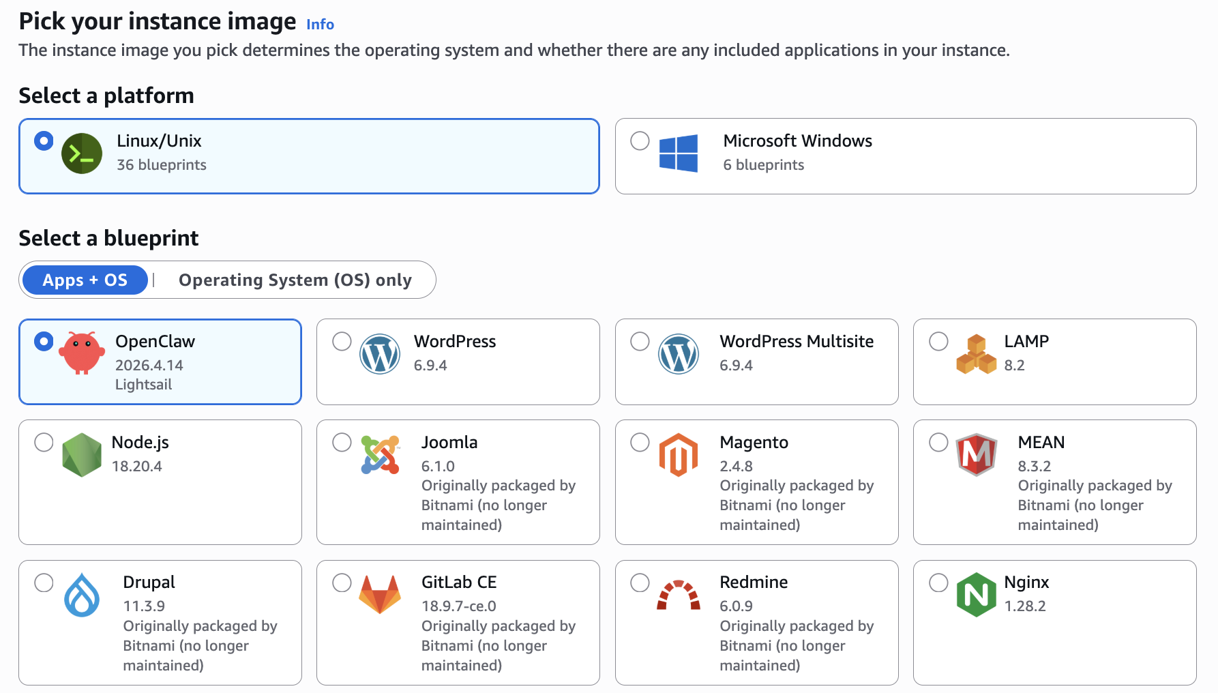Click the green Nginx N icon
The image size is (1218, 693).
pos(977,595)
